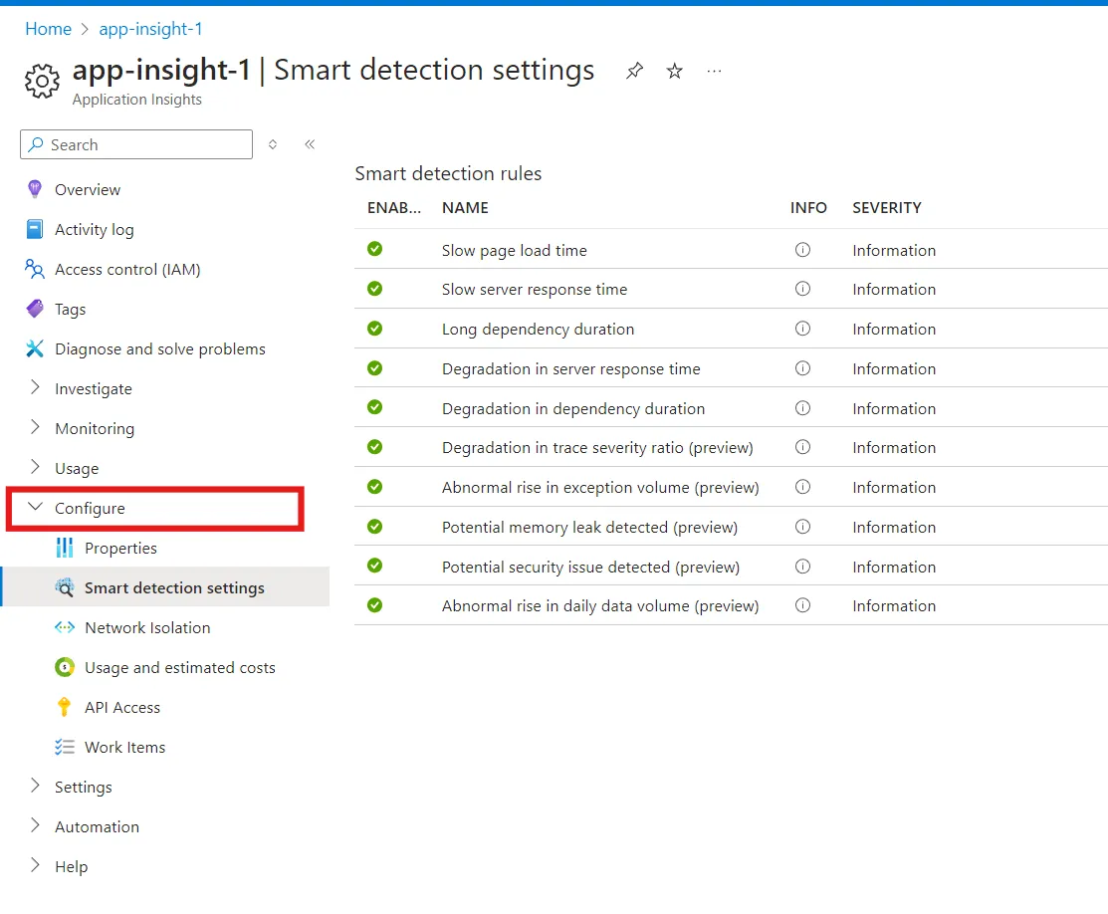The width and height of the screenshot is (1108, 914).
Task: Click enabled checkmark for Potential memory leak detected
Action: pyautogui.click(x=374, y=527)
